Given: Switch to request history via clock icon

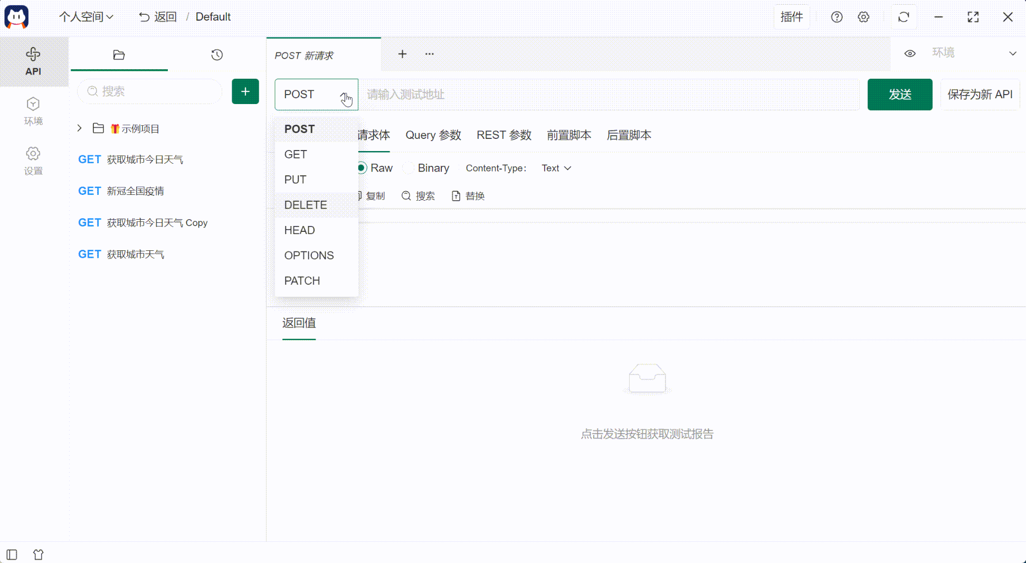Looking at the screenshot, I should pyautogui.click(x=217, y=54).
